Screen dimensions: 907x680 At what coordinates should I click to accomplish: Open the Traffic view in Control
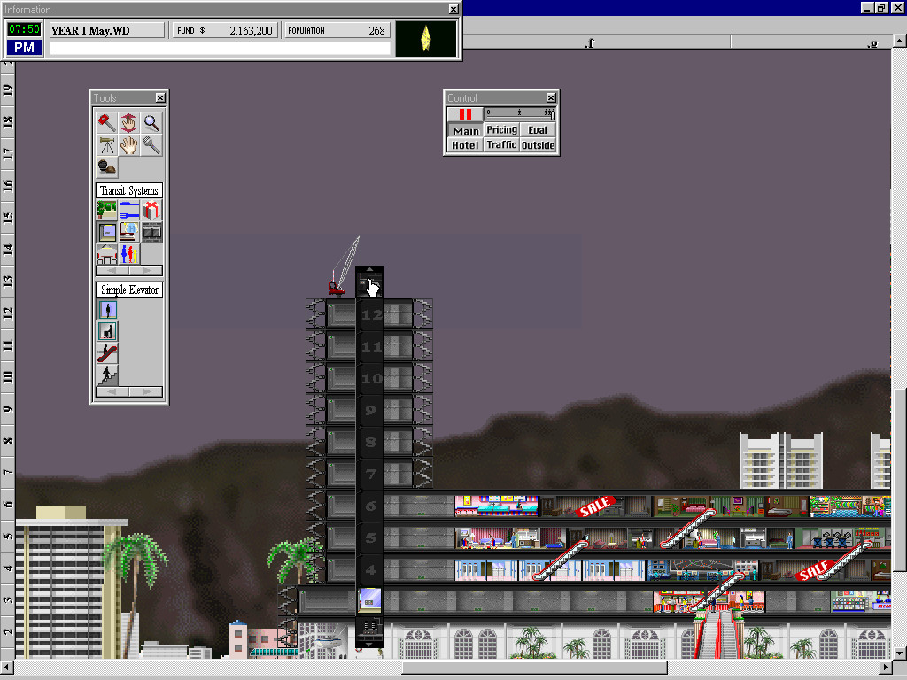pyautogui.click(x=501, y=145)
